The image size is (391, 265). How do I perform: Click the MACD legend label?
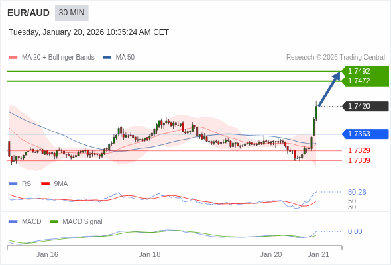pyautogui.click(x=32, y=222)
